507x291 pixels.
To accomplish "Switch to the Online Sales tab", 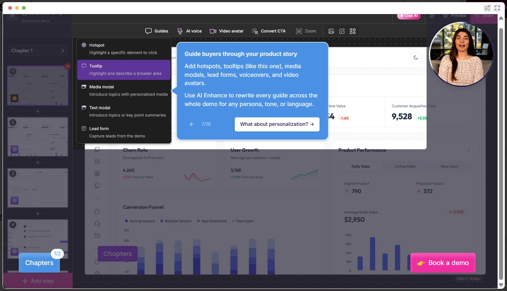I will pyautogui.click(x=405, y=166).
